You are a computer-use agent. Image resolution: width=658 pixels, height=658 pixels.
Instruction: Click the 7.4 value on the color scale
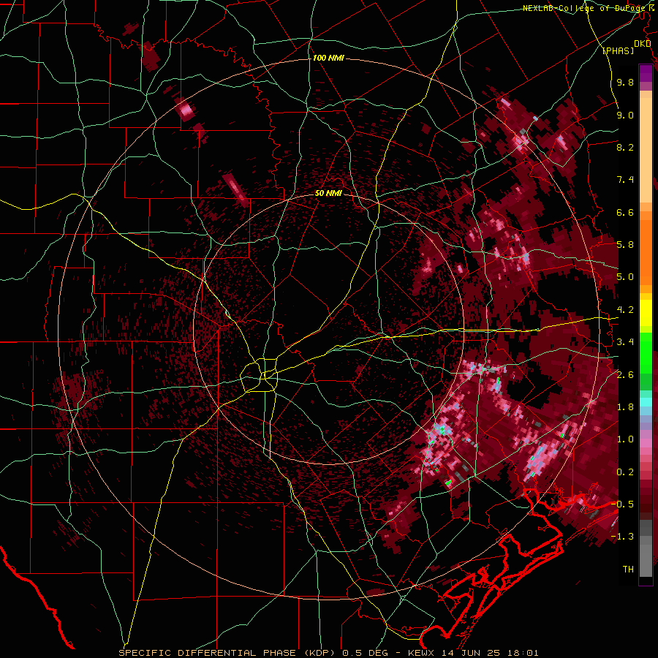click(x=625, y=180)
